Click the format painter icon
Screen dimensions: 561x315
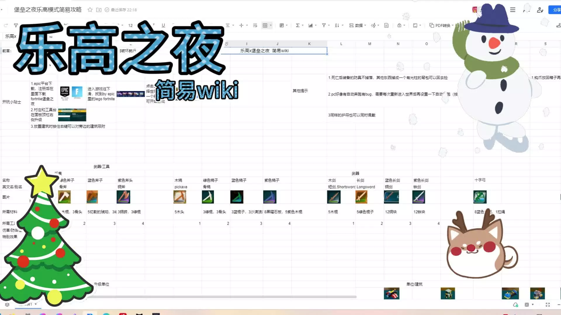[x=16, y=25]
